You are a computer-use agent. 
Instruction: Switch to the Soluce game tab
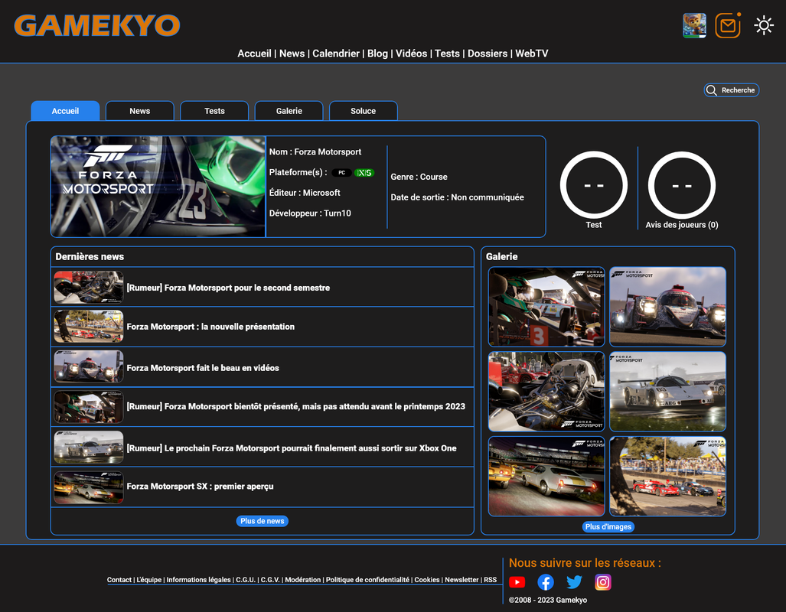pyautogui.click(x=364, y=111)
